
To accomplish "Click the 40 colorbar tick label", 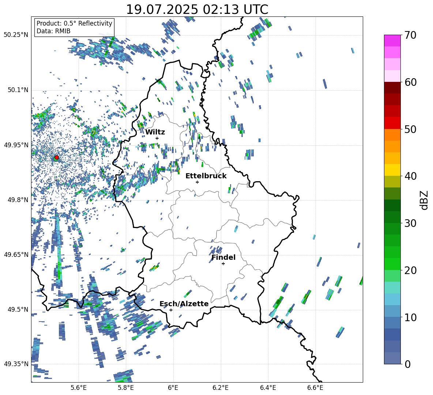I will (x=410, y=176).
